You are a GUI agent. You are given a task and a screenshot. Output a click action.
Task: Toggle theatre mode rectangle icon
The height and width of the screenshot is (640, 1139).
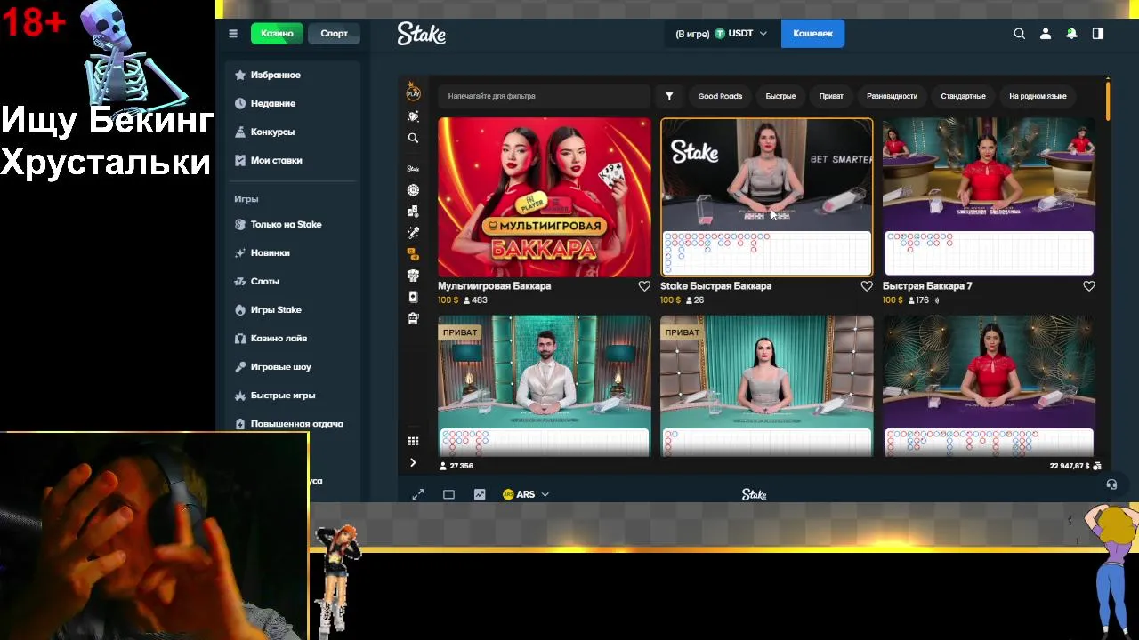coord(448,494)
